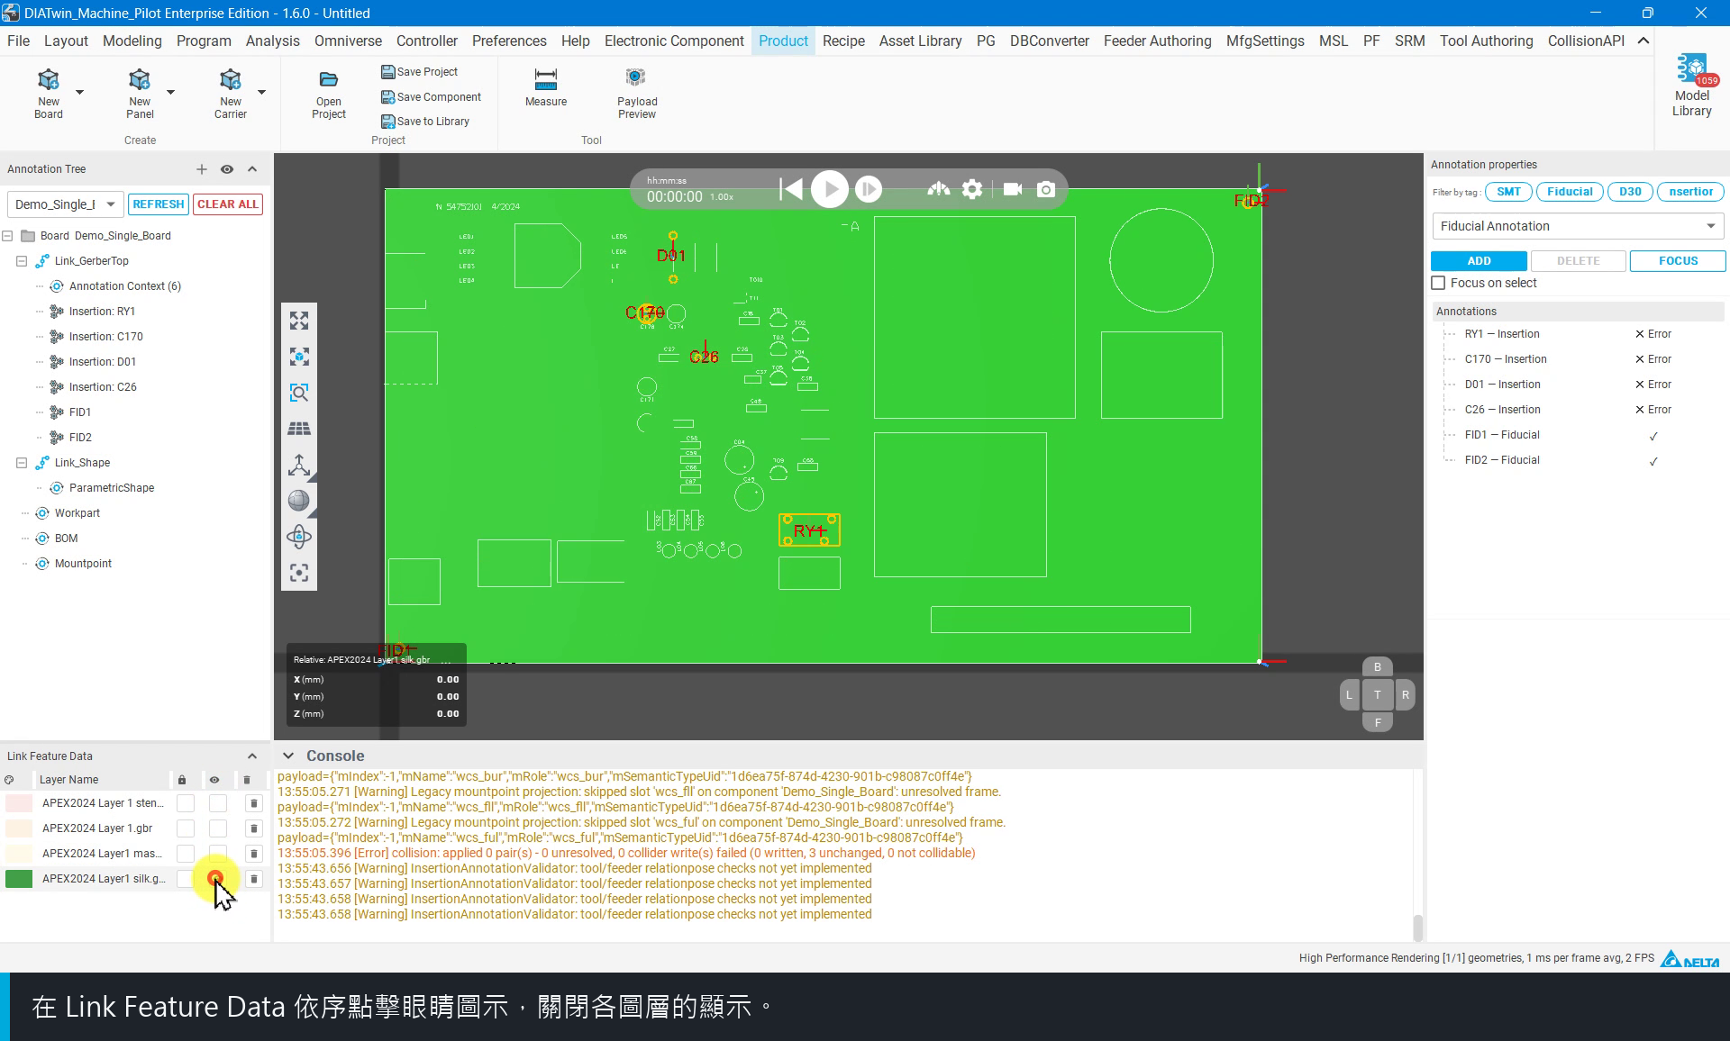Open Payload Preview

click(637, 94)
